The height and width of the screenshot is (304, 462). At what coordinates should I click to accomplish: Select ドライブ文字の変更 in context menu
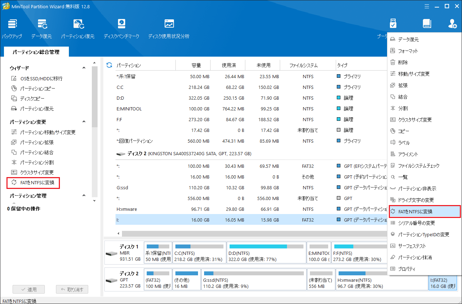tap(424, 200)
